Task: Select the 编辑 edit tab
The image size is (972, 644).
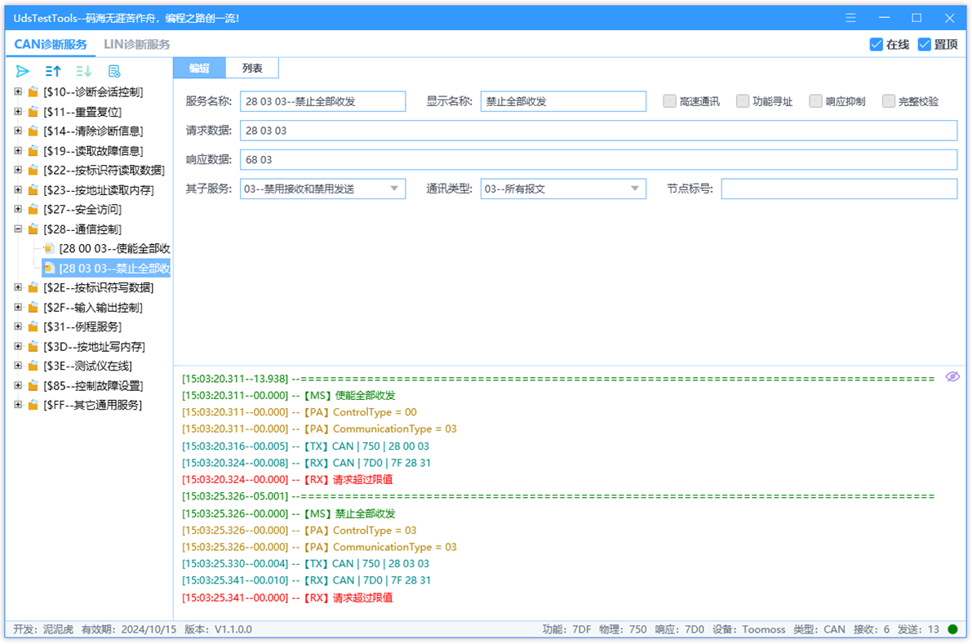Action: pyautogui.click(x=200, y=69)
